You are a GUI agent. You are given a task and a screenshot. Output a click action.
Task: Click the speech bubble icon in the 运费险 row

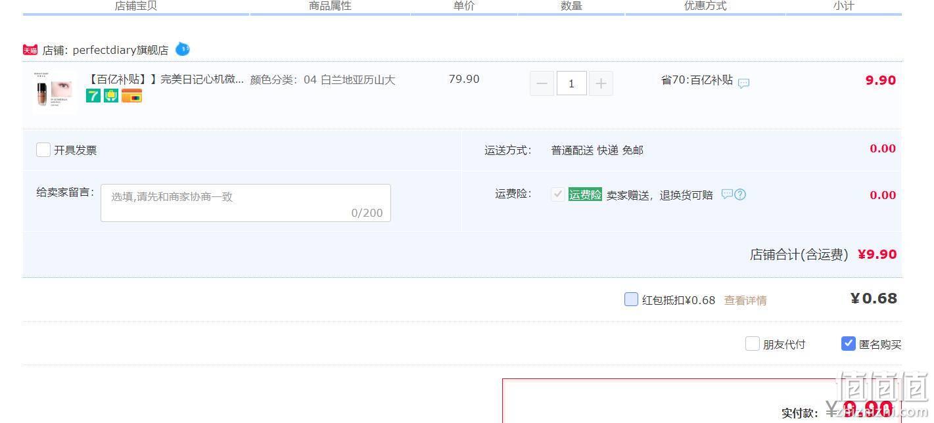[x=727, y=194]
